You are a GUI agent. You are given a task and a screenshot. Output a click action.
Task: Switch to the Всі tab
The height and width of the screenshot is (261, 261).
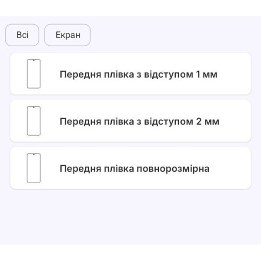tap(22, 35)
